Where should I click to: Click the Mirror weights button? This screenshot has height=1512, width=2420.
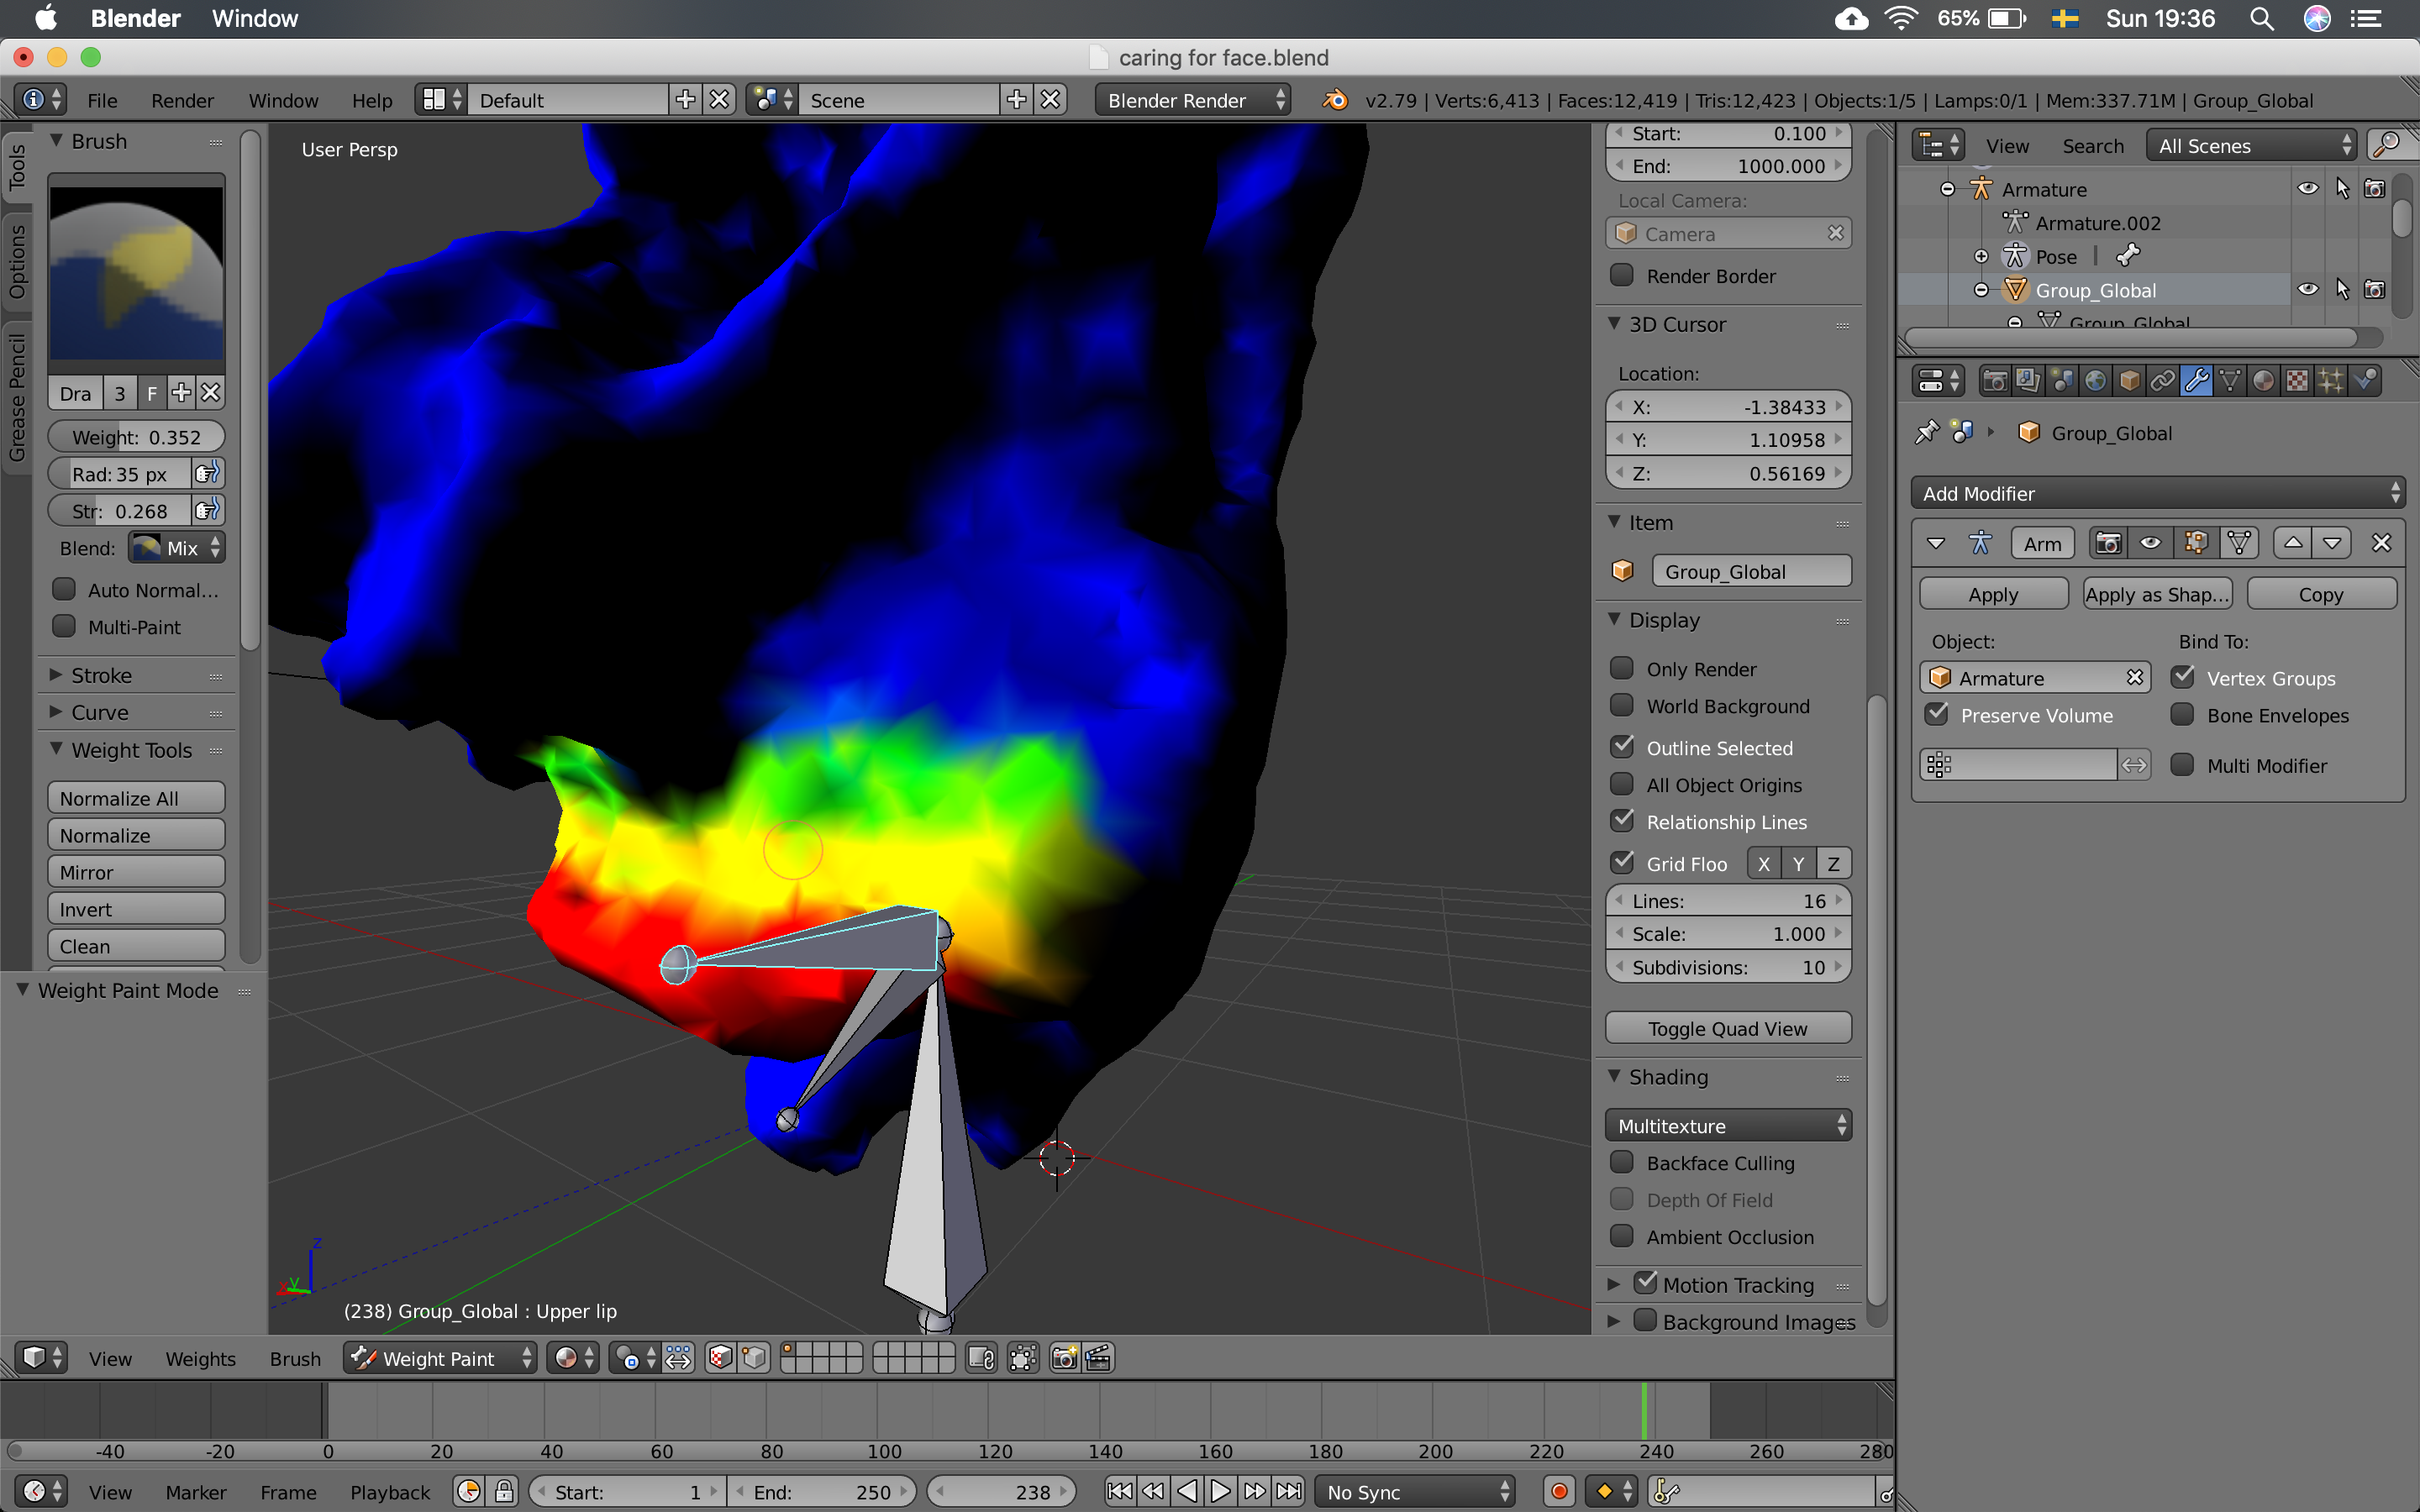pyautogui.click(x=136, y=871)
